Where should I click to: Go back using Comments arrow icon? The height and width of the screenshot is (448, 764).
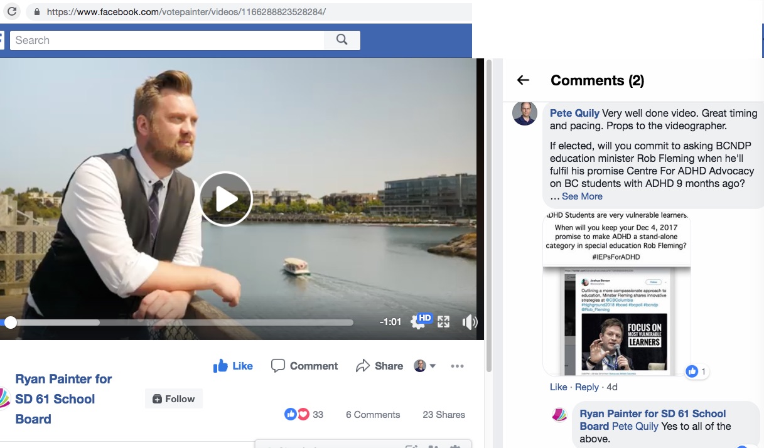click(523, 80)
